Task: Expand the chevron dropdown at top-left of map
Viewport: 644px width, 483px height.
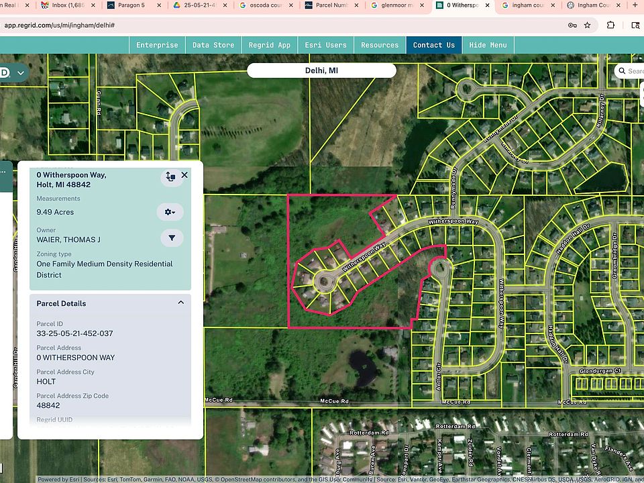Action: (x=21, y=72)
